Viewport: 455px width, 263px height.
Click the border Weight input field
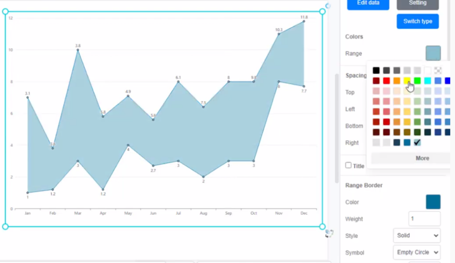(424, 219)
